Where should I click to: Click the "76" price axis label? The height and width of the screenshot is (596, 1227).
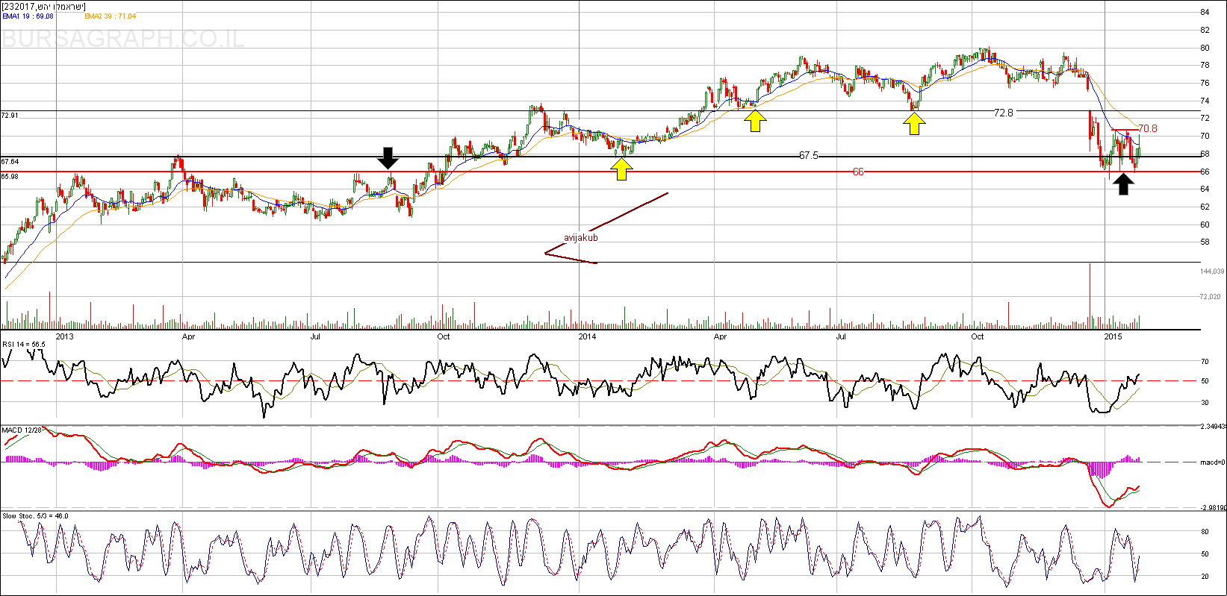coord(1205,83)
